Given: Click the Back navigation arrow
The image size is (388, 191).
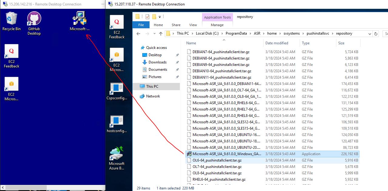Looking at the screenshot, I should [x=139, y=33].
